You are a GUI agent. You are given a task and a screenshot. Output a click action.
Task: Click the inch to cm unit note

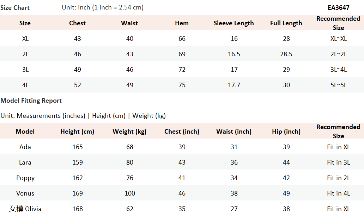[103, 7]
